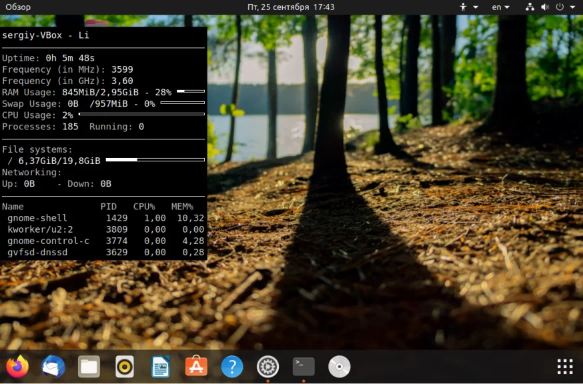Click the power icon in top bar
583x384 pixels.
click(560, 7)
